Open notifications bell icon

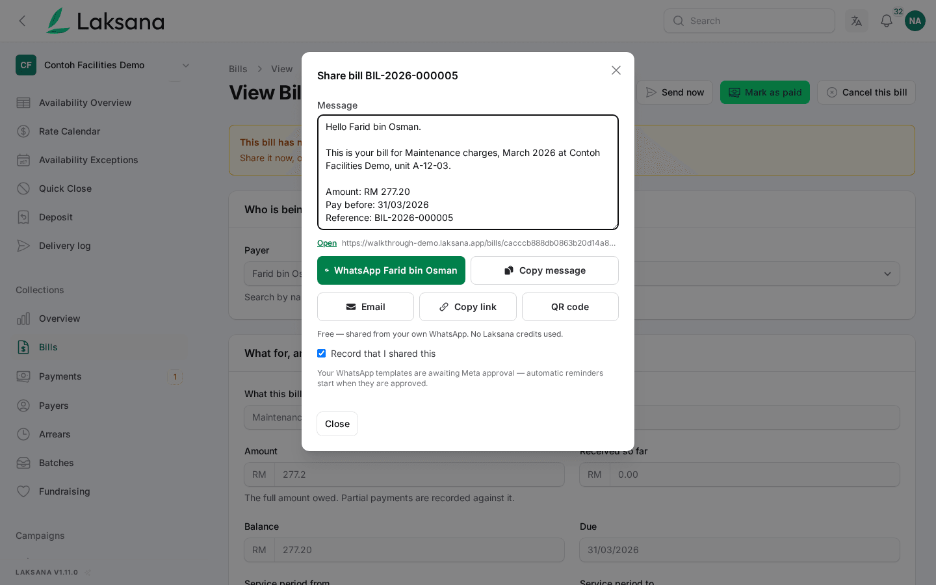tap(887, 21)
